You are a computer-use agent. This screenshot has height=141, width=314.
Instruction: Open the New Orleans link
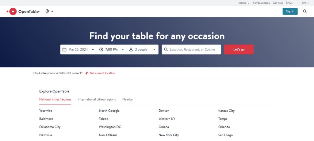(x=108, y=135)
